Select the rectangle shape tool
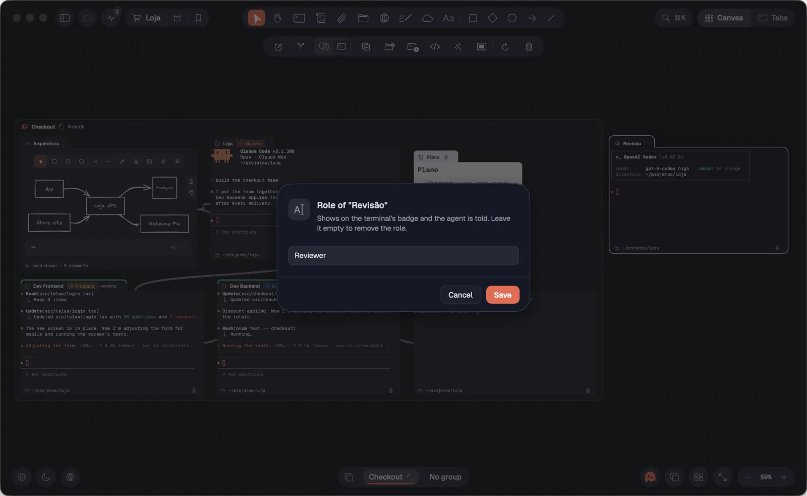This screenshot has width=807, height=496. [x=473, y=18]
